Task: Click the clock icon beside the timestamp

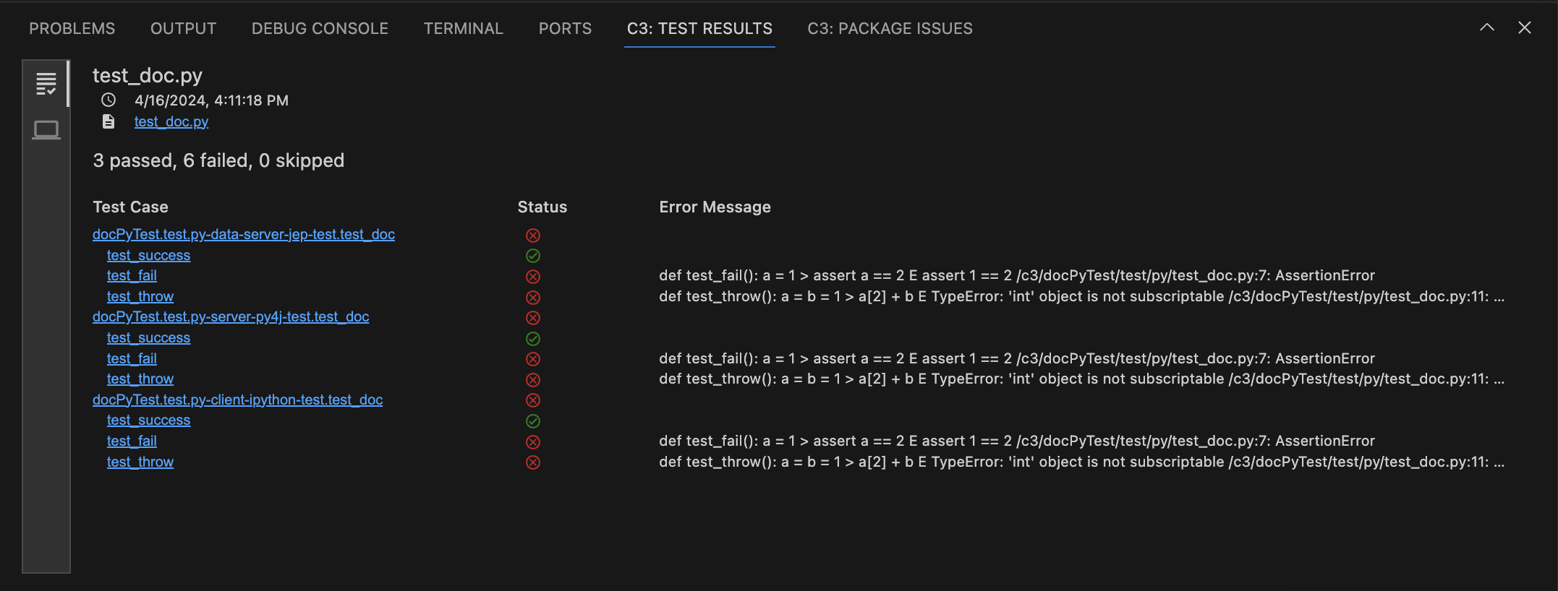Action: [108, 100]
